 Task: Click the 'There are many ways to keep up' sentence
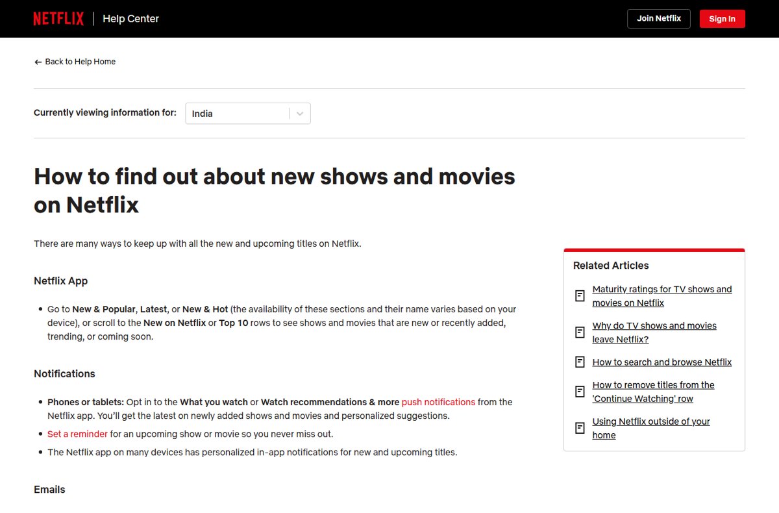tap(197, 244)
